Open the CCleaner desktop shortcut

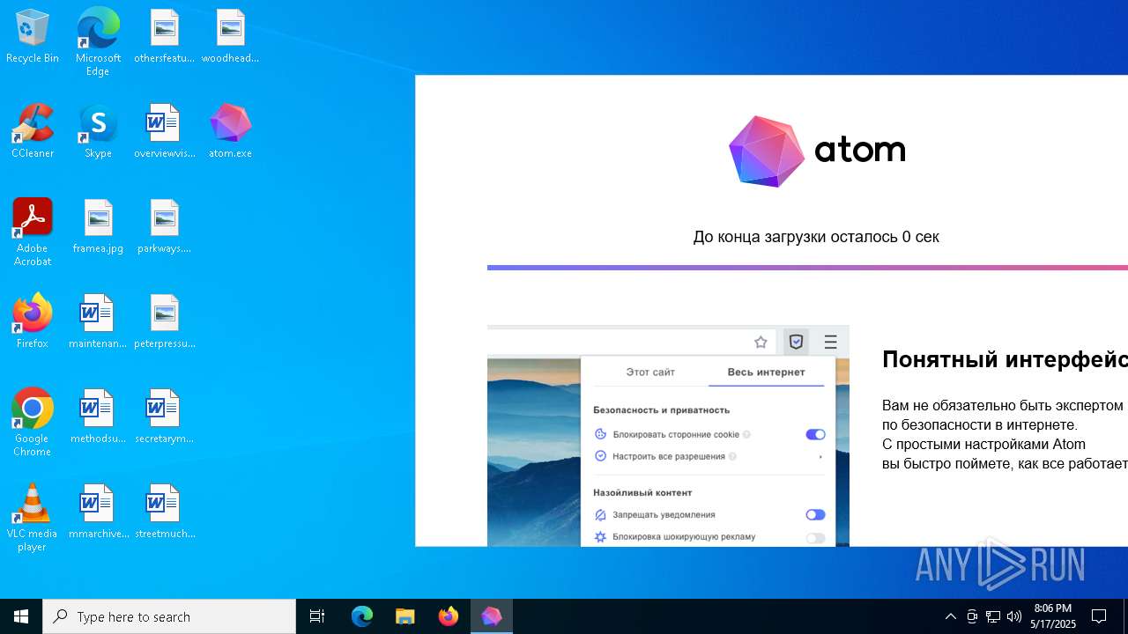click(x=33, y=132)
